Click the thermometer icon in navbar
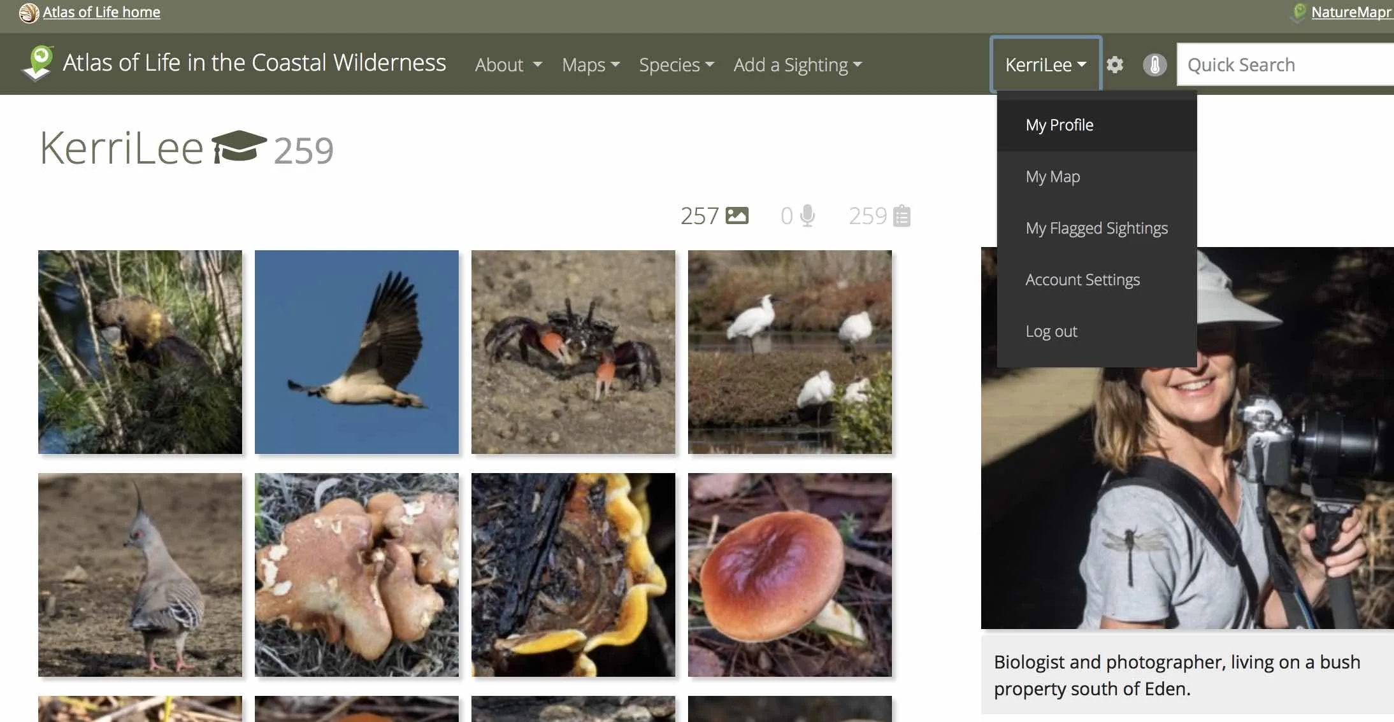Screen dimensions: 1394x722 pos(1154,65)
